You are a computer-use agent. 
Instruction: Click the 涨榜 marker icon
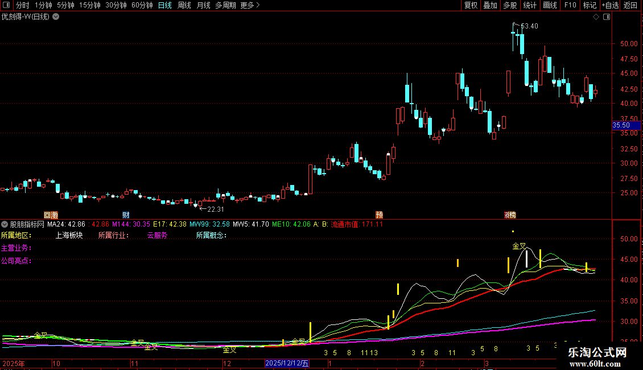510,215
